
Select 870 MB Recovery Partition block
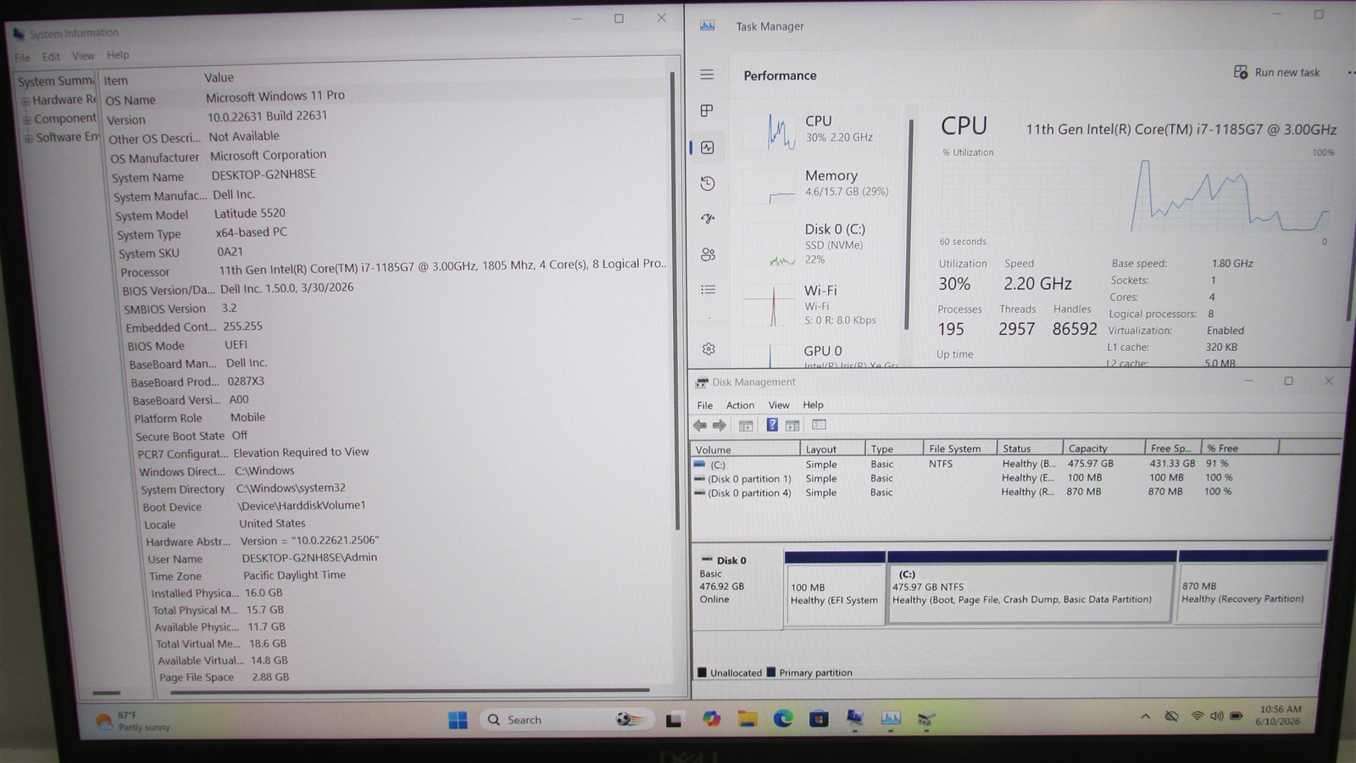click(1253, 587)
